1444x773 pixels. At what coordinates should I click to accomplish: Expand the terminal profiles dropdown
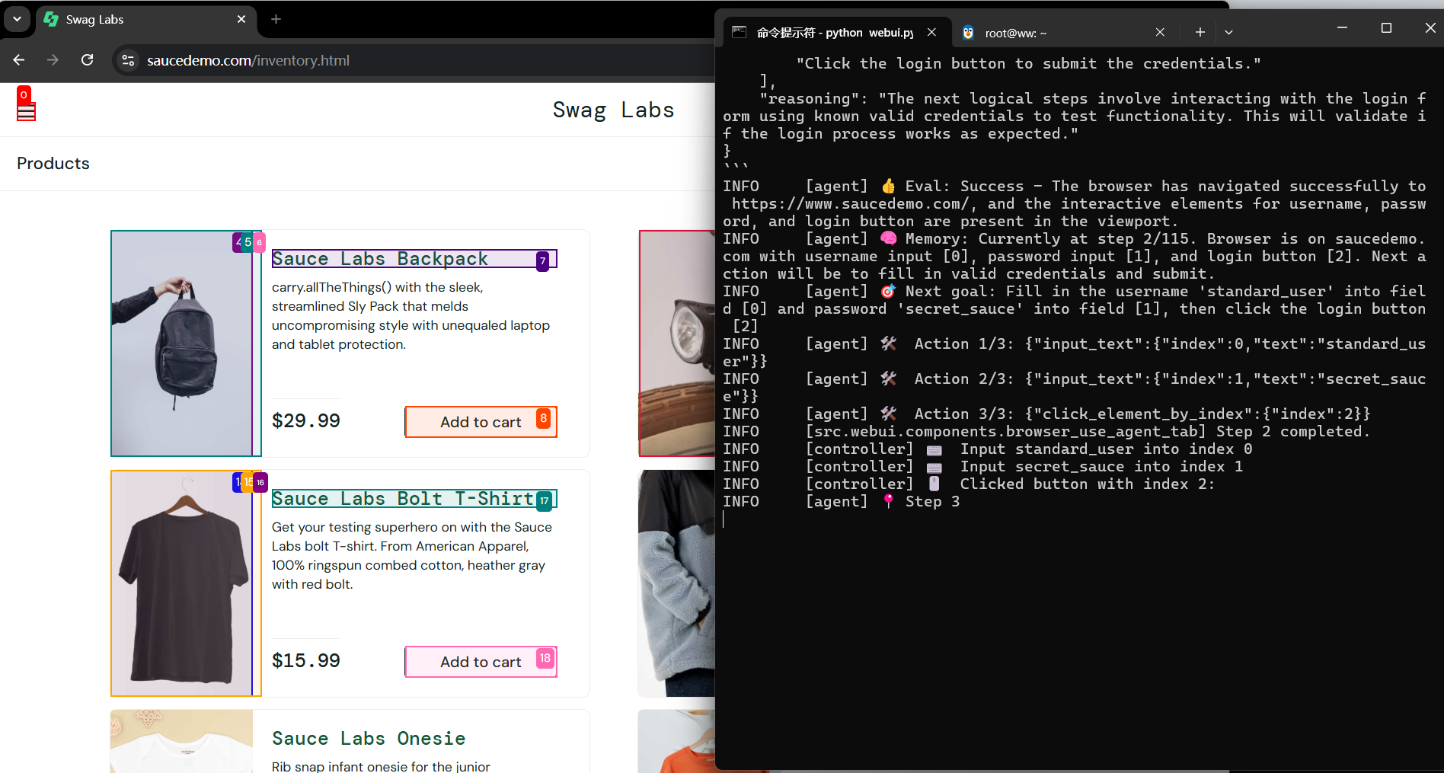tap(1228, 32)
